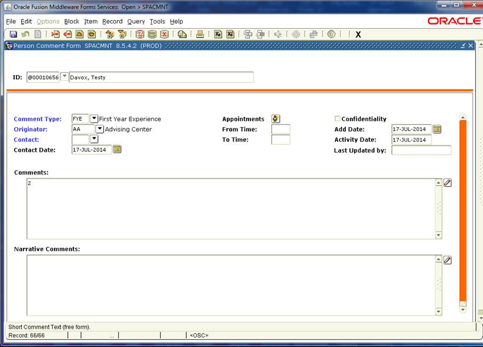Expand the Contact dropdown arrow
This screenshot has height=347, width=483.
94,140
